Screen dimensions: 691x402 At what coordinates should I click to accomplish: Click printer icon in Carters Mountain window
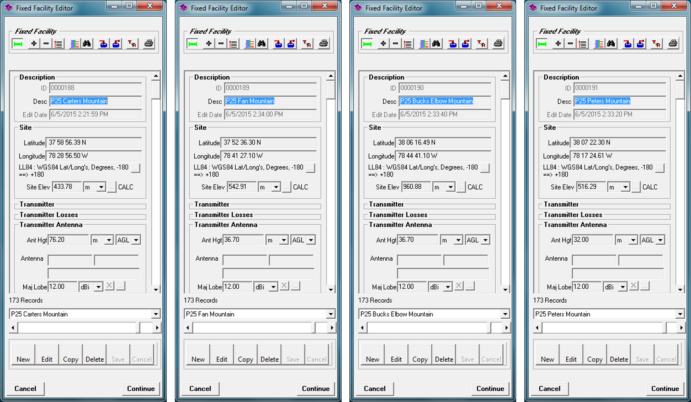tap(149, 44)
